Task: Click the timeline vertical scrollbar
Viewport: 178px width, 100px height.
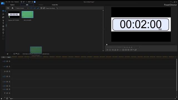Action: point(177,75)
